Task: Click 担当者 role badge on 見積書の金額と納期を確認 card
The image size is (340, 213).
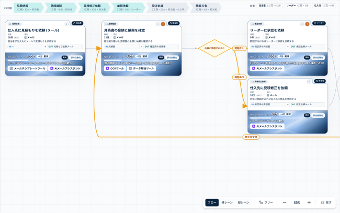Action: 174,23
